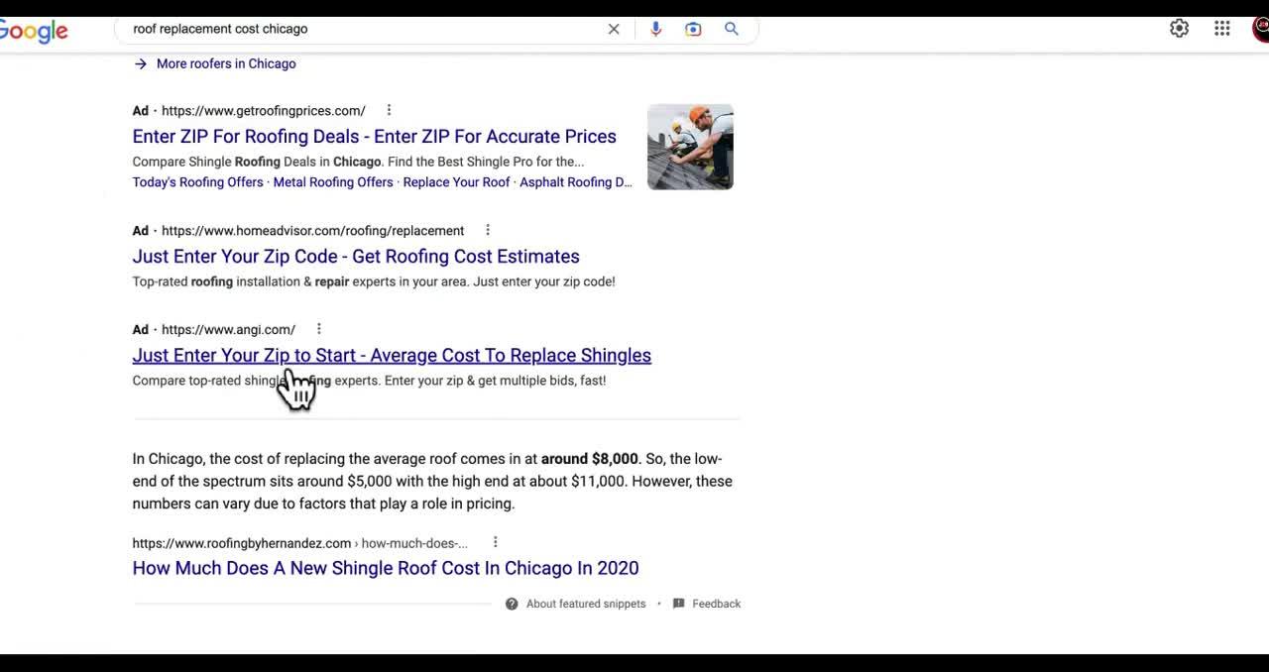
Task: Click About featured snippets text
Action: click(x=586, y=604)
